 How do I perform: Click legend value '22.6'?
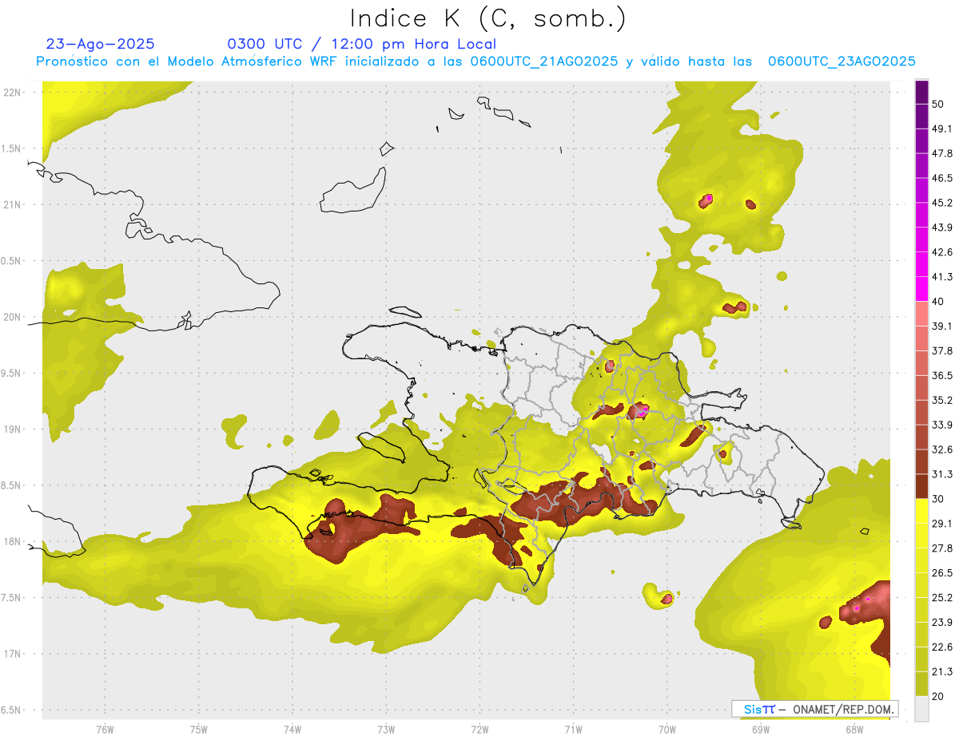(x=941, y=647)
